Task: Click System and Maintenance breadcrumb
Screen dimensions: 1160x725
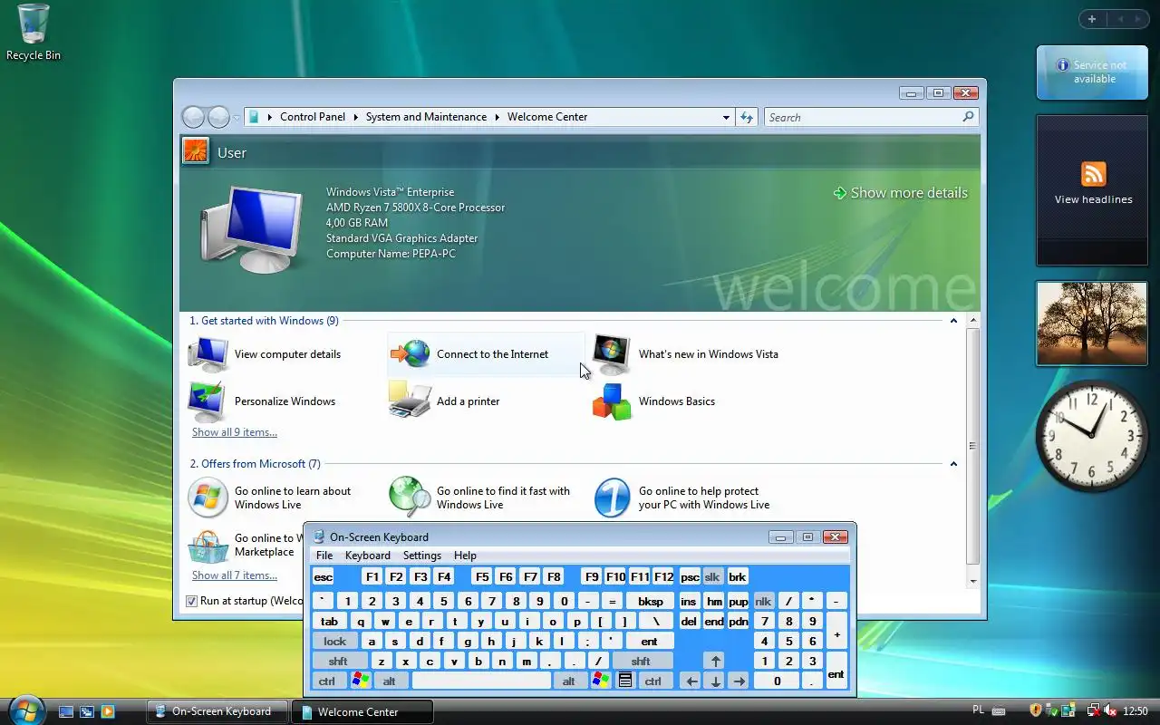Action: coord(426,117)
